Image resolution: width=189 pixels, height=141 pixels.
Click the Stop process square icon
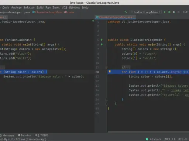pyautogui.click(x=179, y=12)
